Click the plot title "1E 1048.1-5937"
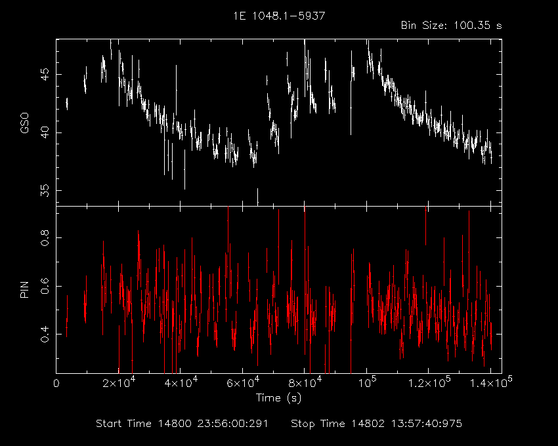The image size is (558, 446). coord(279,16)
